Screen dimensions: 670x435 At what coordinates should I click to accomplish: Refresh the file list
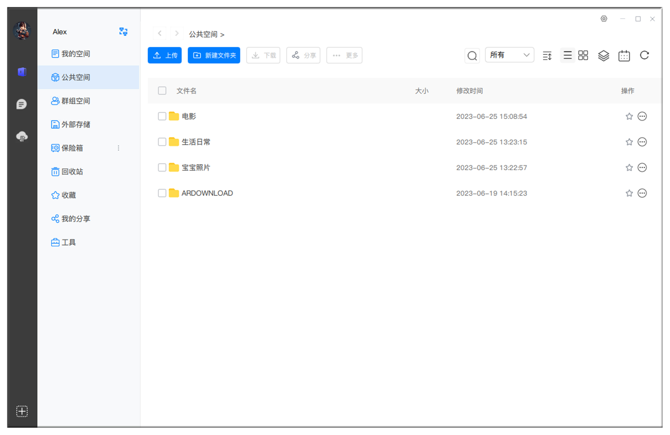click(645, 55)
